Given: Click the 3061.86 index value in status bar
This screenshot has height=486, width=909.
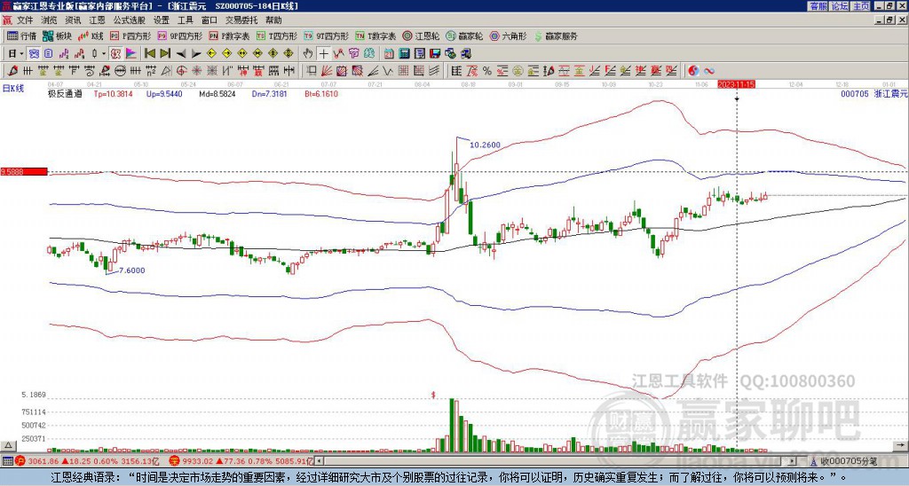Looking at the screenshot, I should 43,461.
